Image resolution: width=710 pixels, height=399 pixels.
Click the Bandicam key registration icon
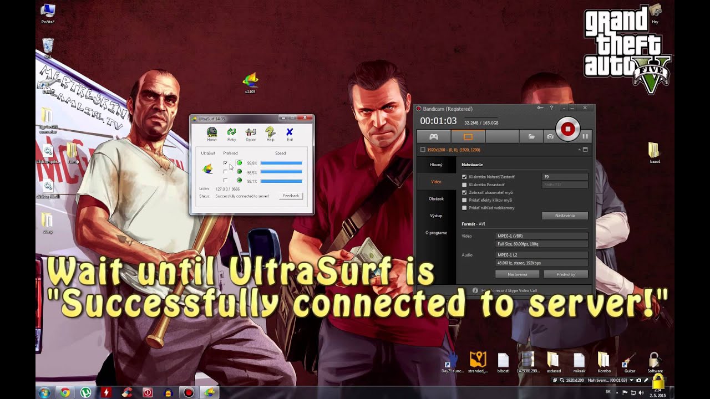pos(540,108)
